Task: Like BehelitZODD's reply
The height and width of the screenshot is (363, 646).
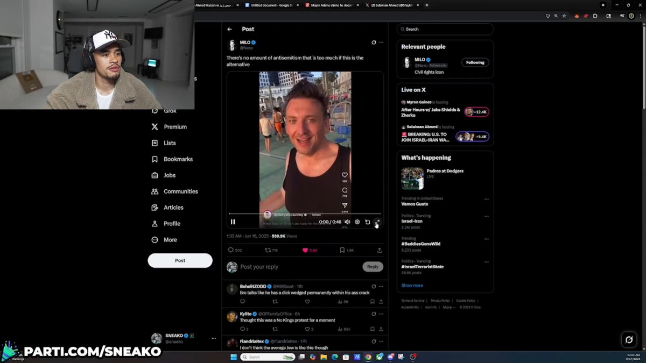Action: 307,302
